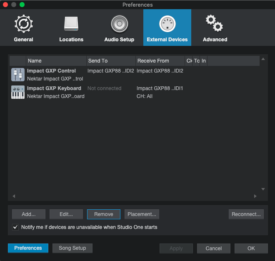Cancel the preferences dialog
Viewport: 275px width, 261px height.
[214, 248]
